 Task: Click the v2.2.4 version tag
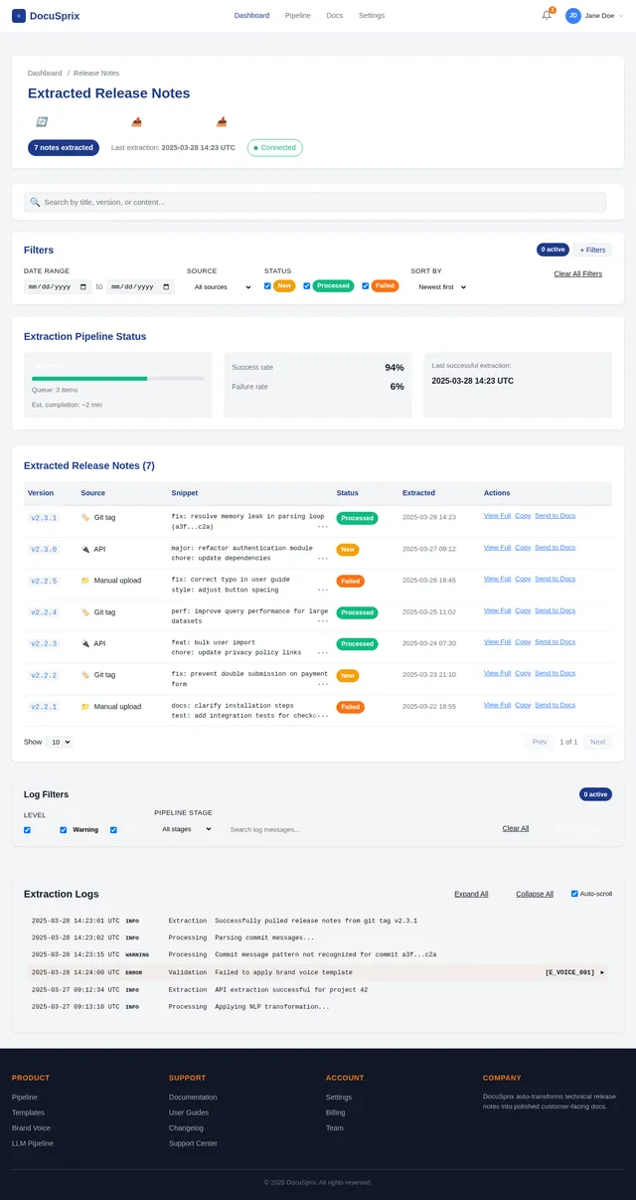(x=44, y=612)
